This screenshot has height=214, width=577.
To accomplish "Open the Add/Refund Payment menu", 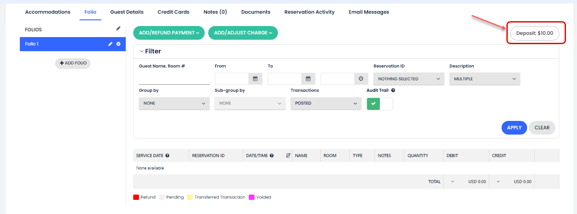I will coord(169,33).
